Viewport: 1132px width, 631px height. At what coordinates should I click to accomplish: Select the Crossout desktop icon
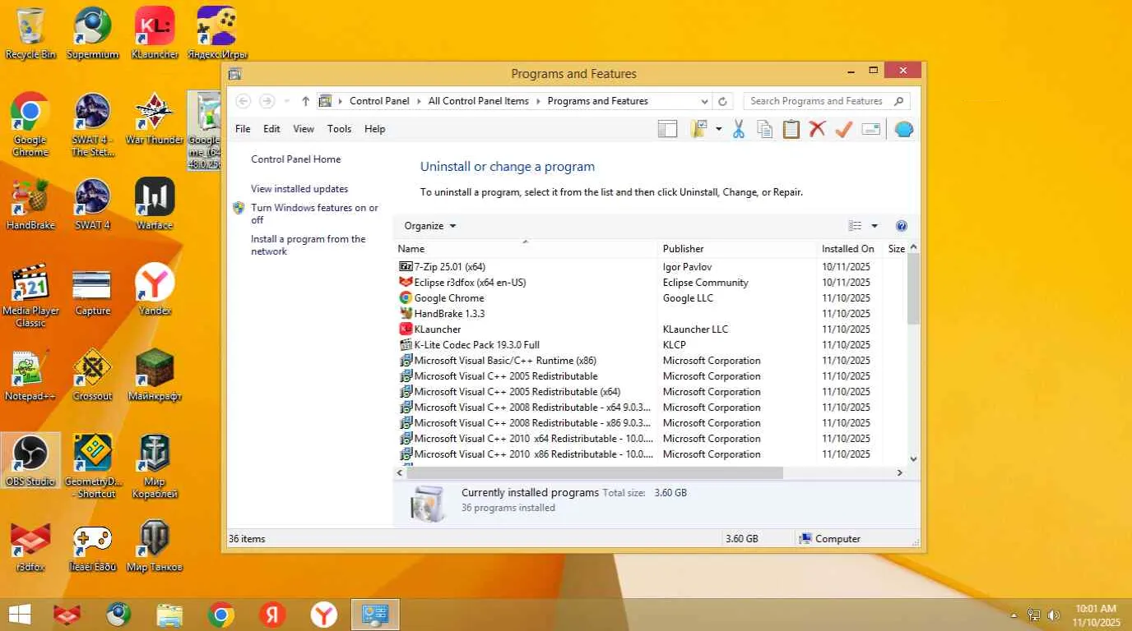click(92, 375)
